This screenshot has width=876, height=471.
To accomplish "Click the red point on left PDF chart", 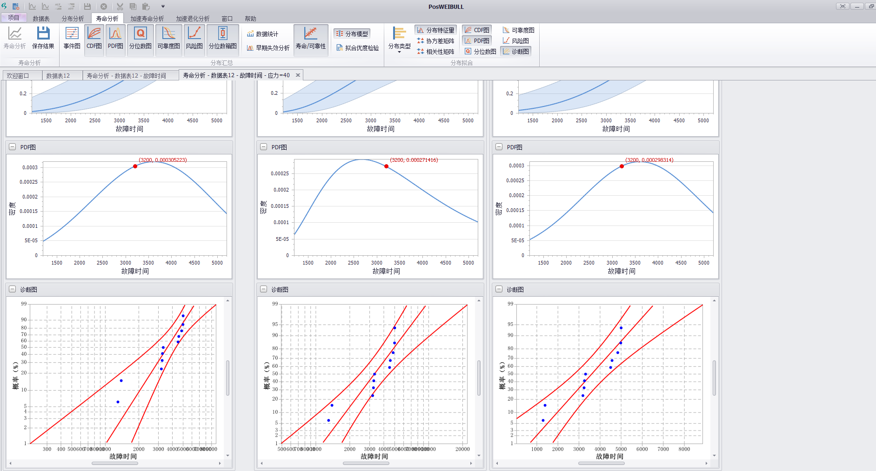I will (x=135, y=166).
